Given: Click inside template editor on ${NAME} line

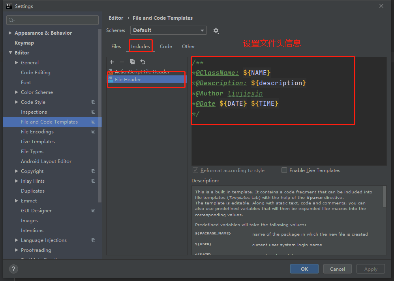Looking at the screenshot, I should pos(257,73).
